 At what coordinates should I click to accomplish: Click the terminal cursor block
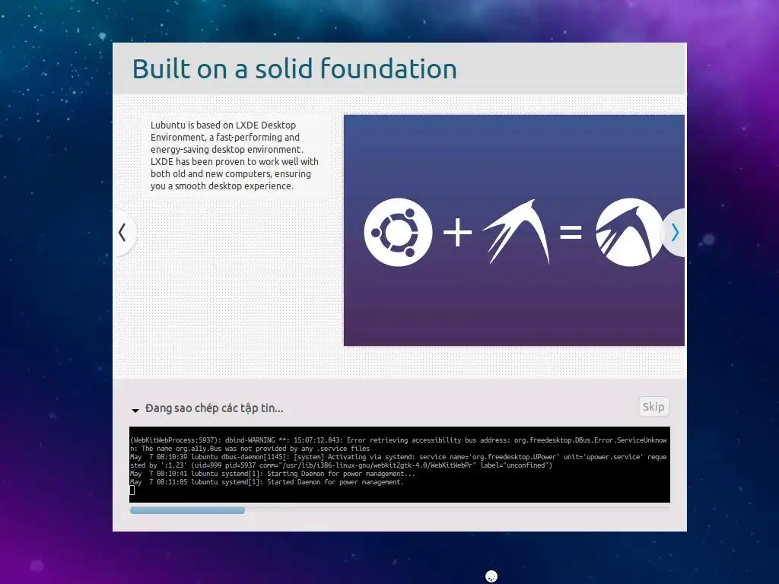132,490
